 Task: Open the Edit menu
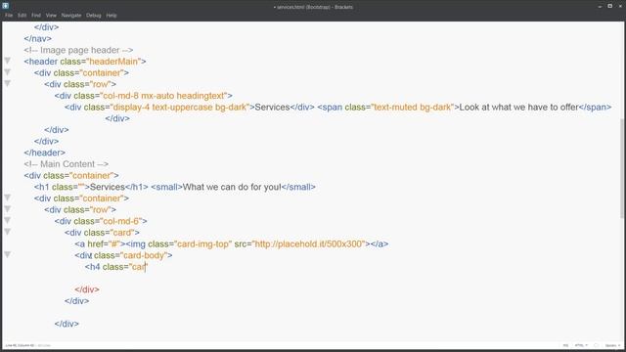22,16
